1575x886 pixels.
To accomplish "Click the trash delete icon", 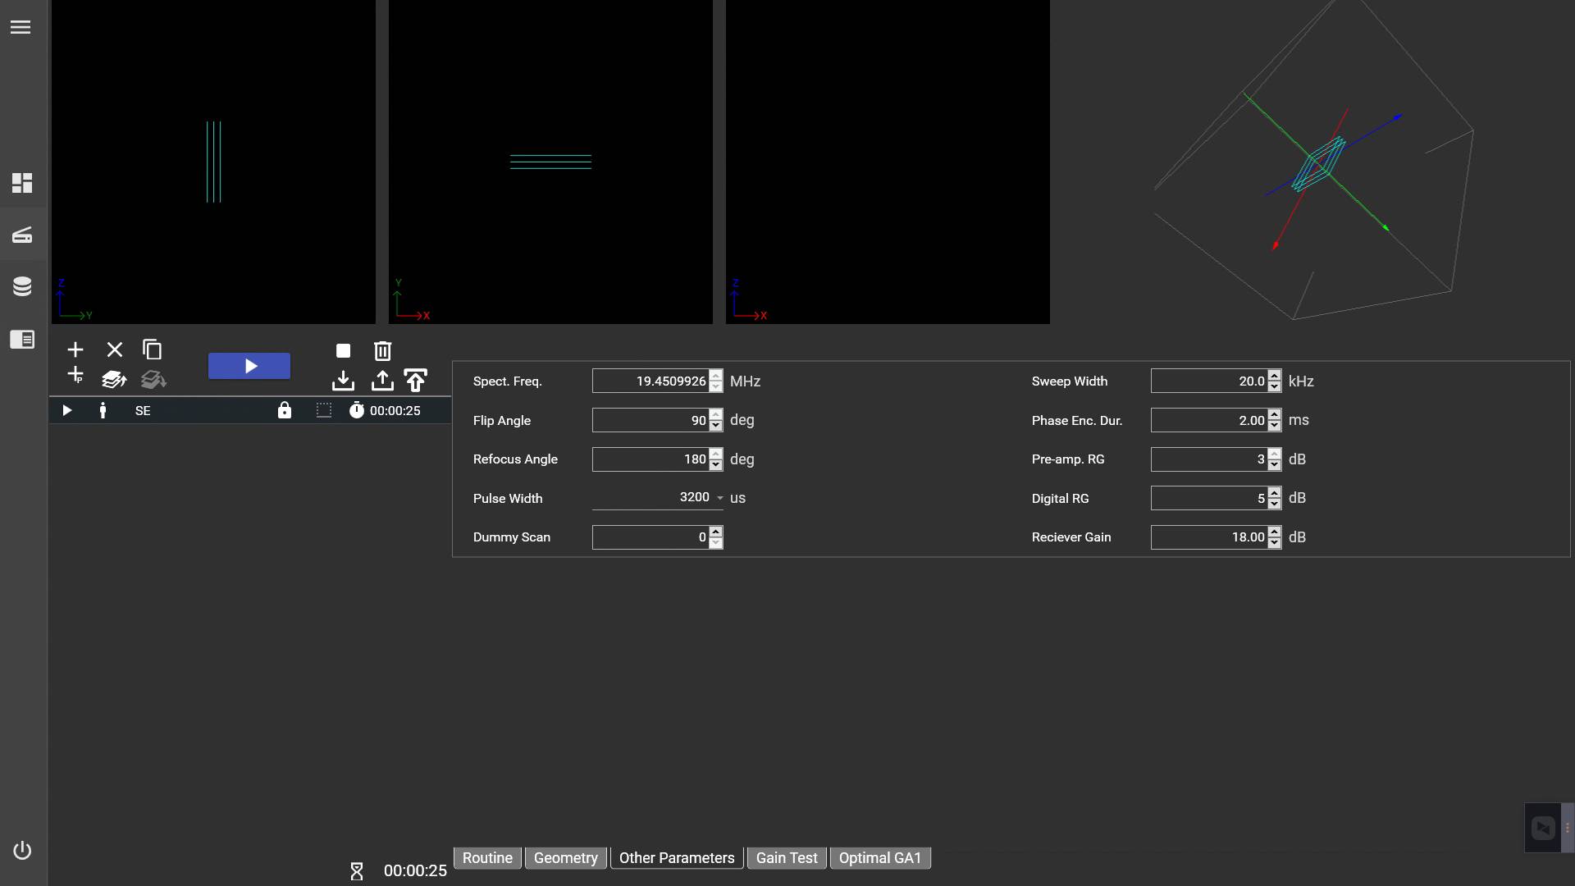I will [382, 351].
